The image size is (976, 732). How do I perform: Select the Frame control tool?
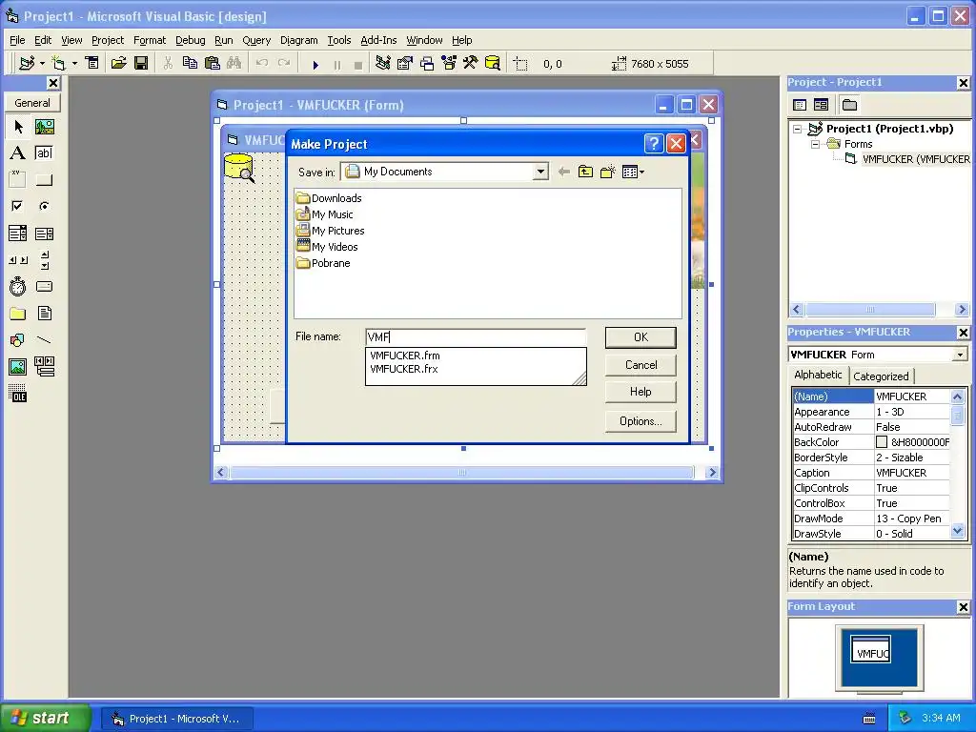(x=18, y=180)
